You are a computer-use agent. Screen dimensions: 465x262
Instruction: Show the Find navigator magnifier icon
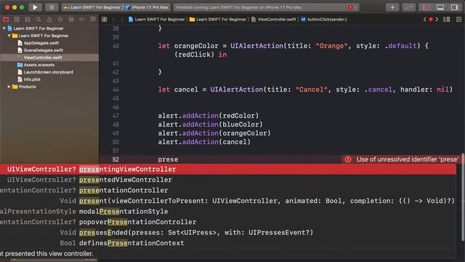click(39, 20)
